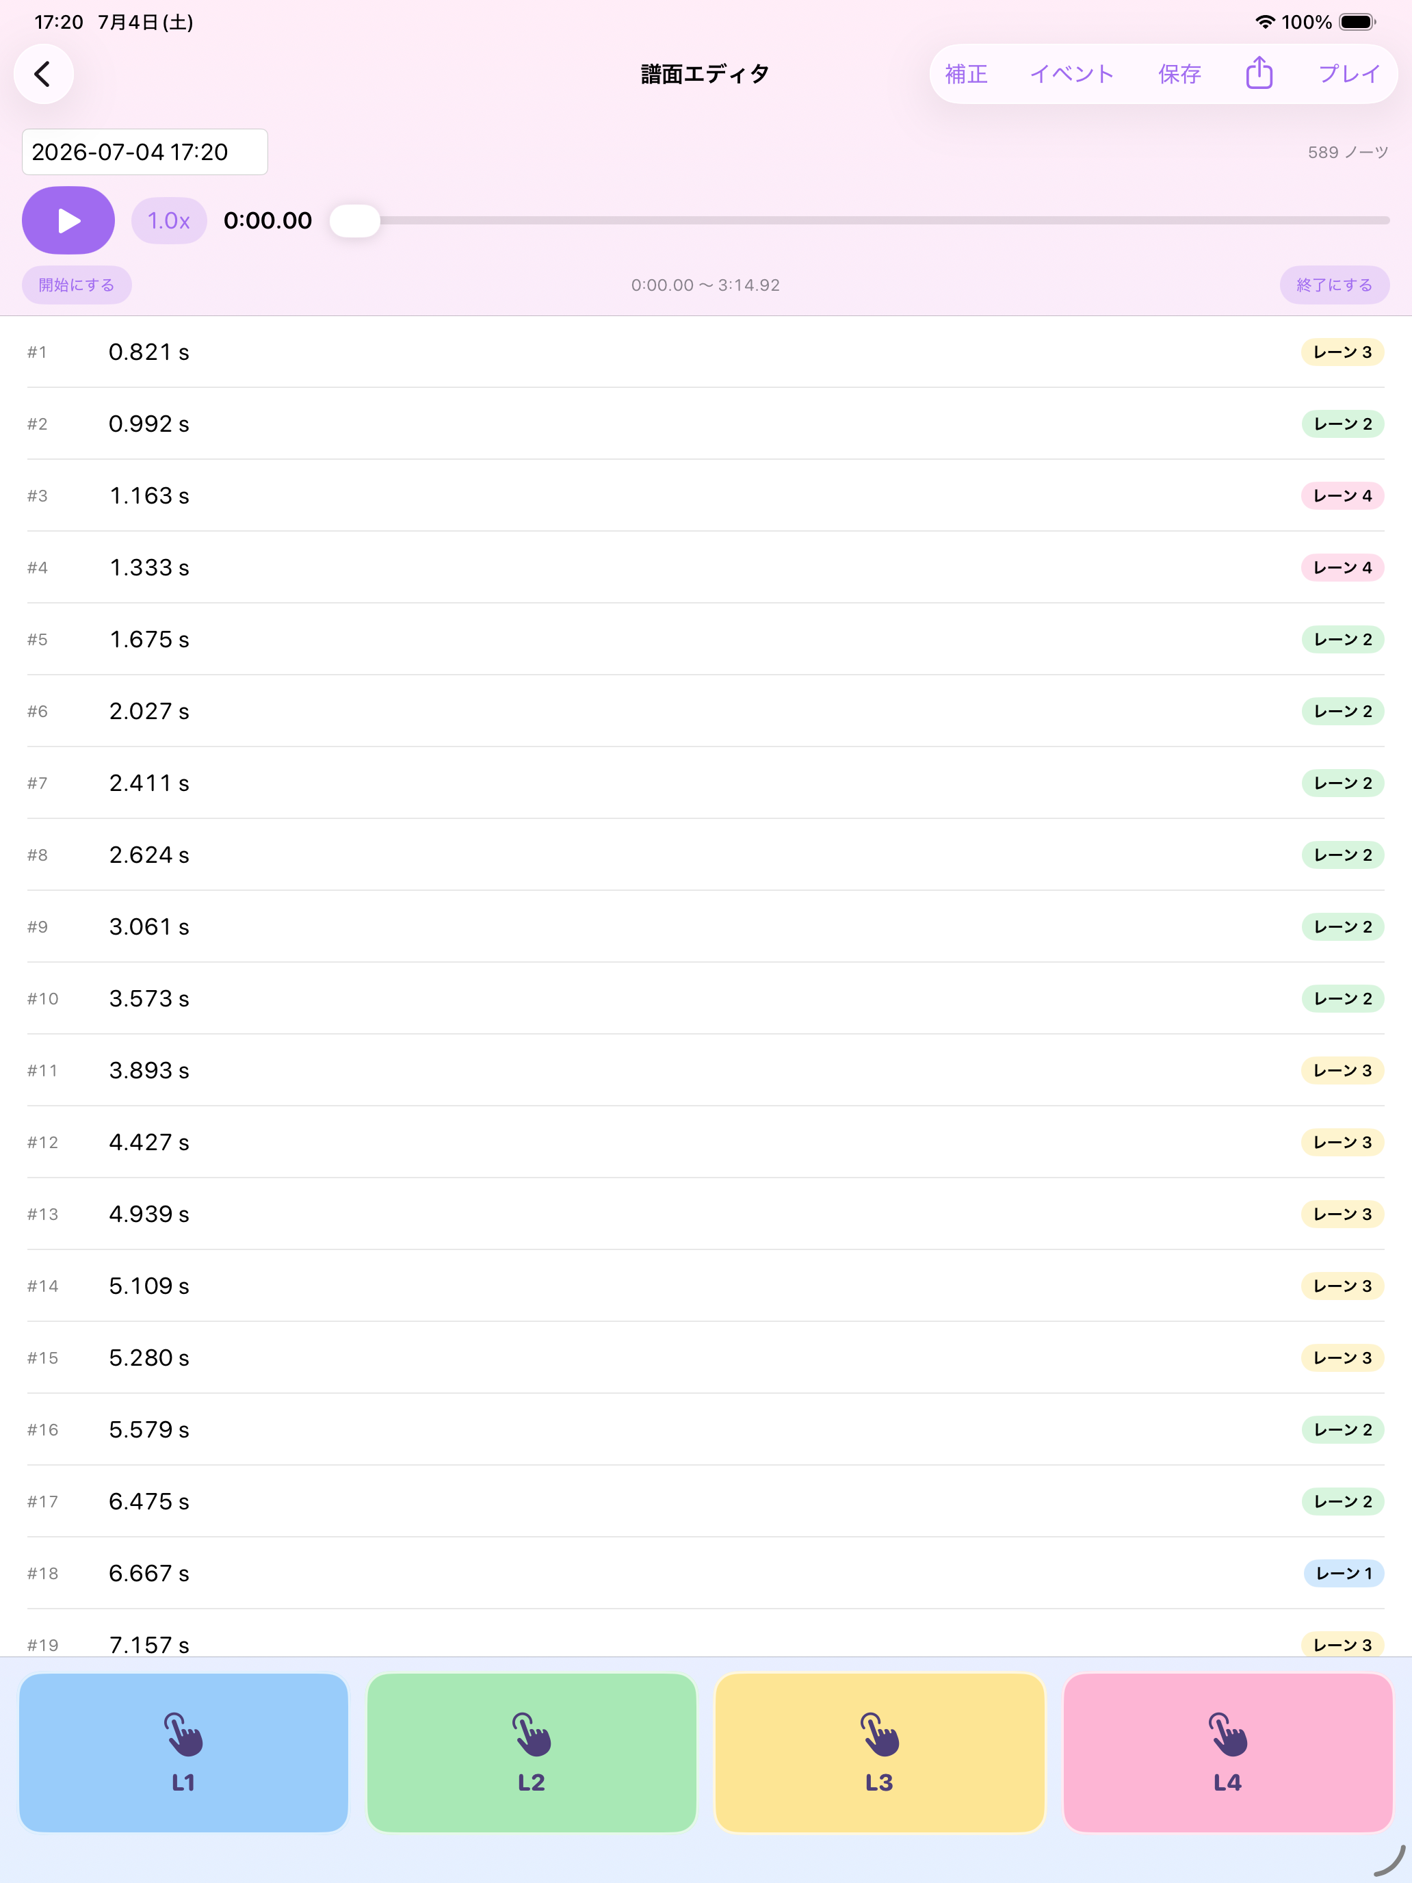1412x1883 pixels.
Task: Edit the chart title field 2026-07-04 17:20
Action: coord(145,153)
